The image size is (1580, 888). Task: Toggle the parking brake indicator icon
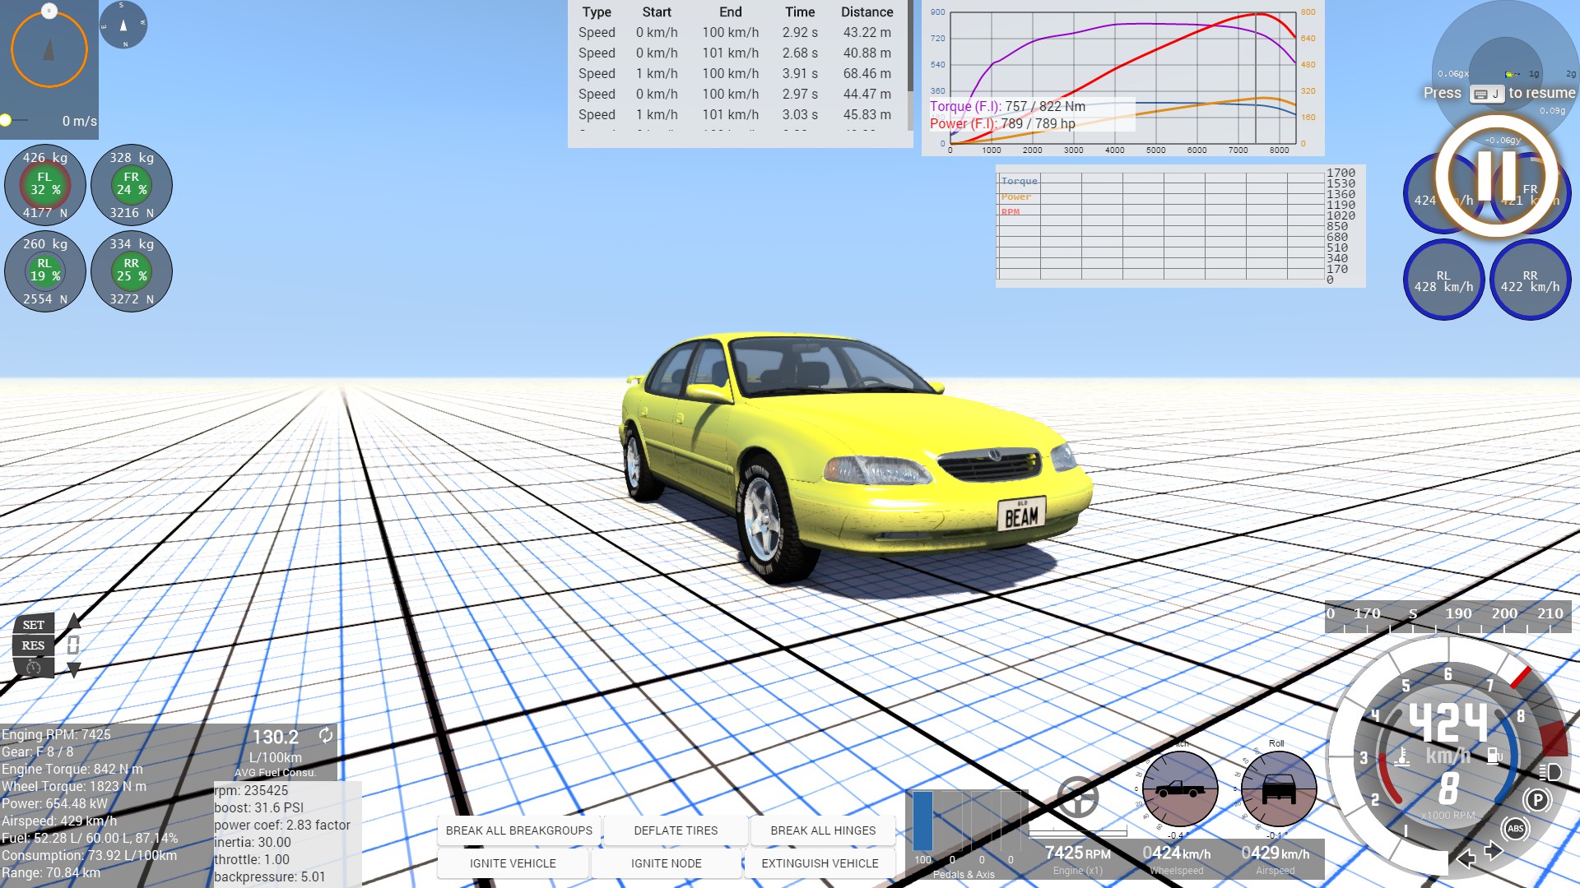click(1536, 800)
